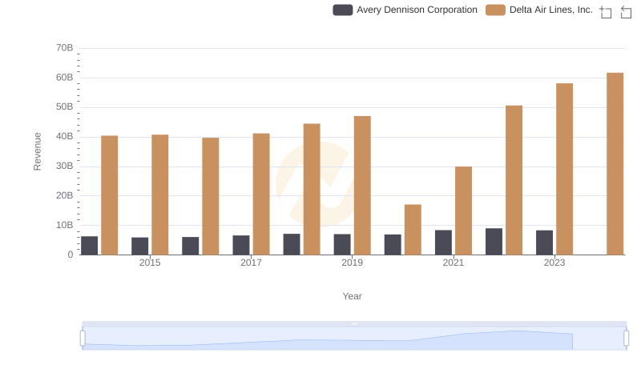This screenshot has height=369, width=641.
Task: Click the data zoom slider top drag bar
Action: (x=354, y=323)
